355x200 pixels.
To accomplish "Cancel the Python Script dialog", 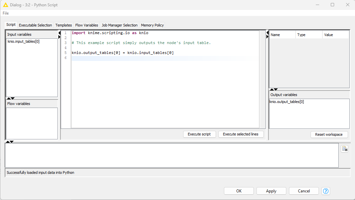I will (304, 191).
